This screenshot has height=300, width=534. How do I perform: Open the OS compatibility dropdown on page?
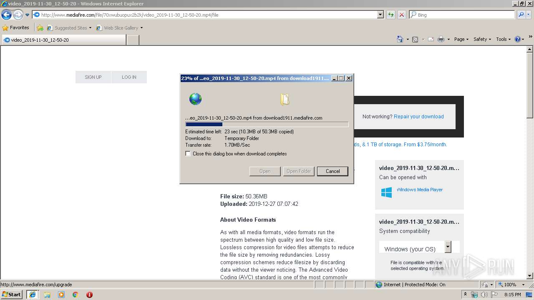tap(448, 247)
